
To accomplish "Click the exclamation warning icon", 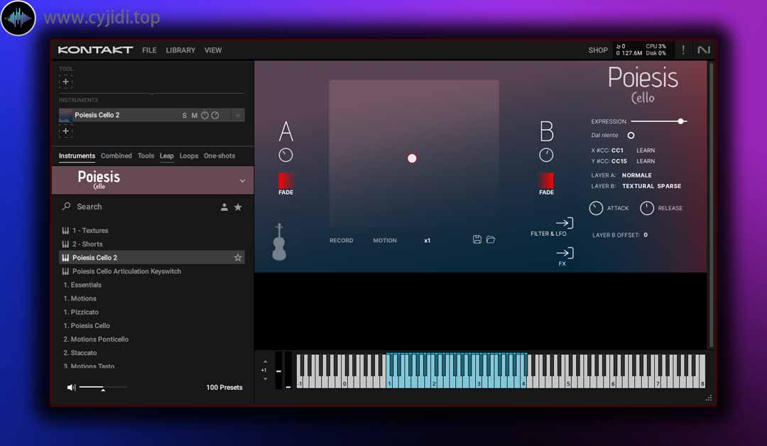I will pos(683,50).
